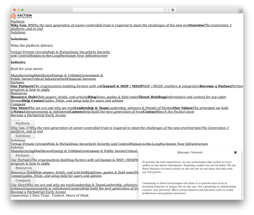Expand the gray Company menu button

click(23, 180)
